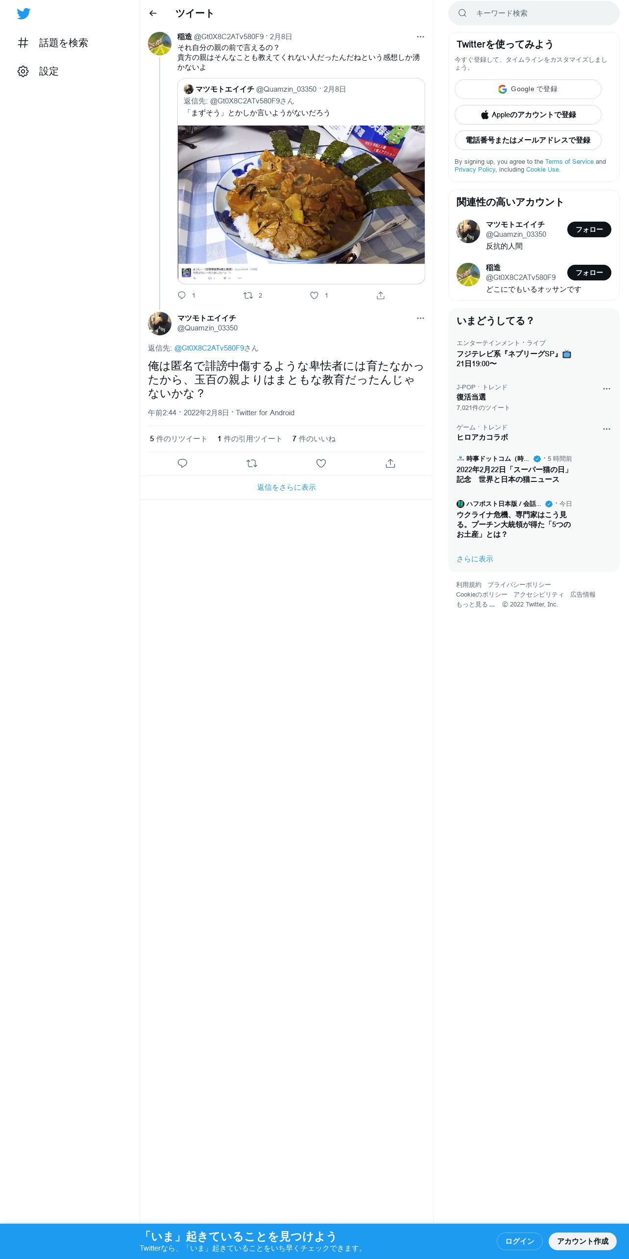Like the main tweet via heart icon
Viewport: 629px width, 1259px height.
click(x=321, y=463)
